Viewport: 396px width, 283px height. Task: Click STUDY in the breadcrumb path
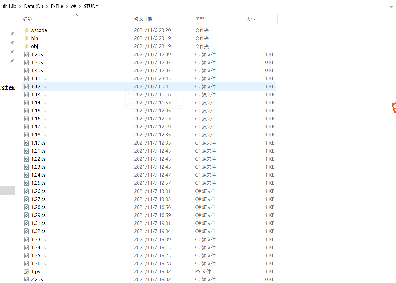coord(91,6)
